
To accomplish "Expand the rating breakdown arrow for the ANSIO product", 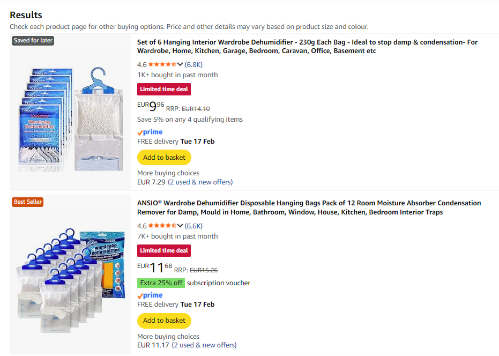I will pyautogui.click(x=180, y=226).
